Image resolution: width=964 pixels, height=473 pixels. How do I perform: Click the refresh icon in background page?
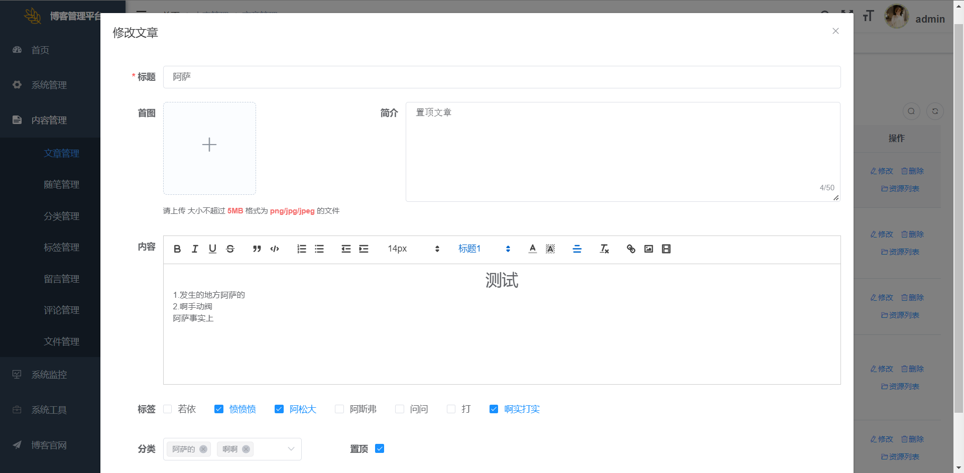pyautogui.click(x=935, y=111)
